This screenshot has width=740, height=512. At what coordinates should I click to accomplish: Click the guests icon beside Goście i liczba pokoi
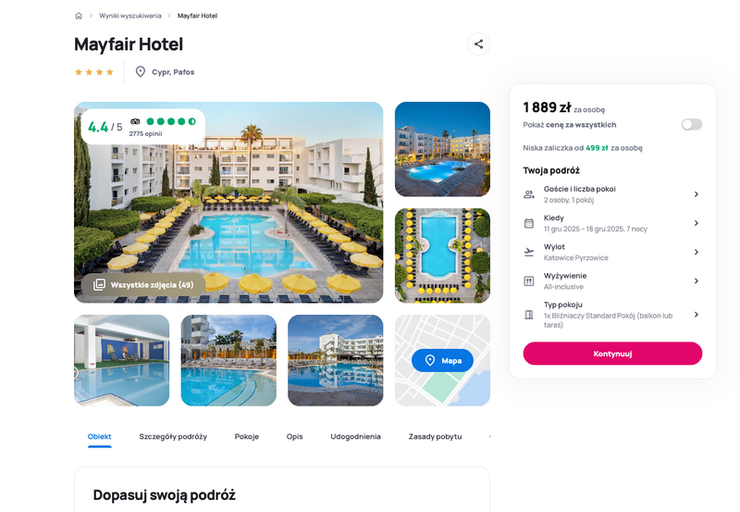529,194
